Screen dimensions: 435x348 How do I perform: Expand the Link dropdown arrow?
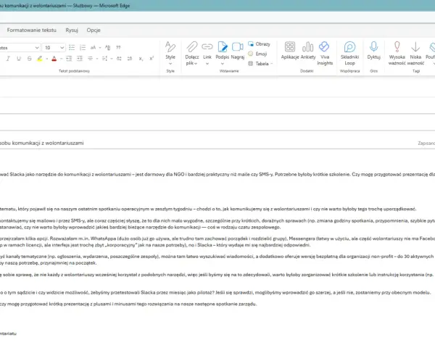pyautogui.click(x=207, y=64)
